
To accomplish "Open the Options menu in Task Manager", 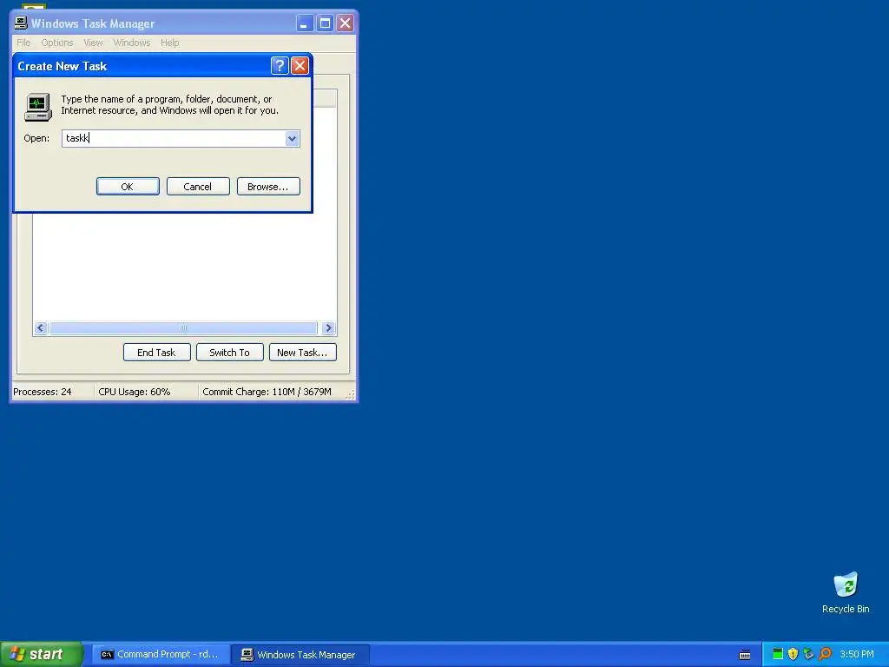I will pos(57,43).
